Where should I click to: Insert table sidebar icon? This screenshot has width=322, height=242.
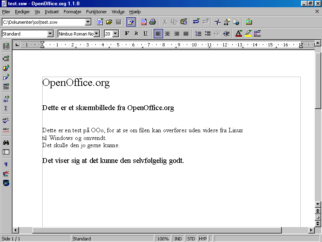click(6, 46)
